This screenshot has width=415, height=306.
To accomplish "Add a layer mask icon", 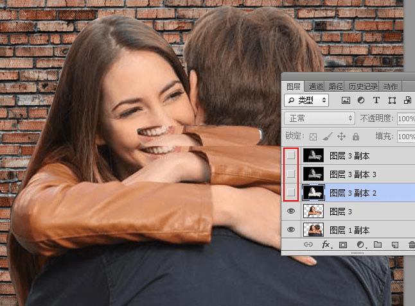I will pyautogui.click(x=343, y=245).
